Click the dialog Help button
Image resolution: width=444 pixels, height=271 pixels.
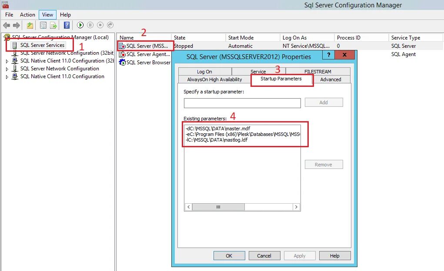[x=335, y=256]
